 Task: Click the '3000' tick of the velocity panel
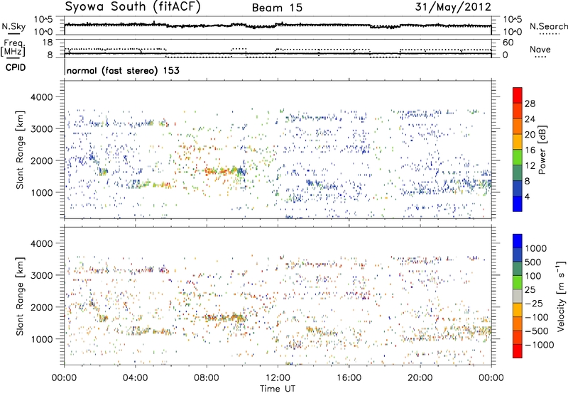point(41,275)
